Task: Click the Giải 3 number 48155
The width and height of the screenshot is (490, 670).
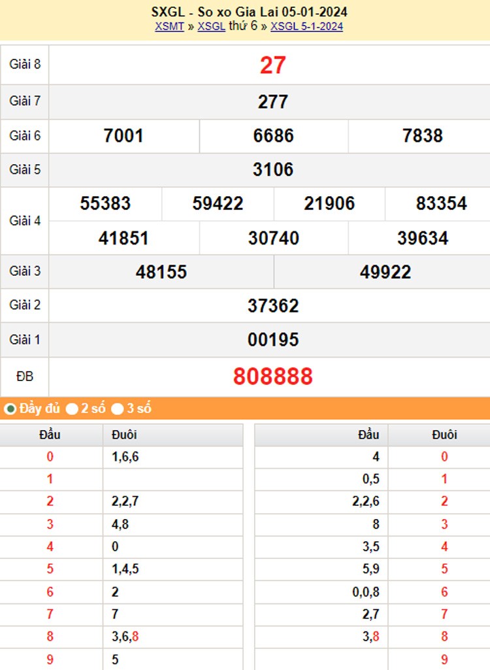Action: click(x=161, y=272)
